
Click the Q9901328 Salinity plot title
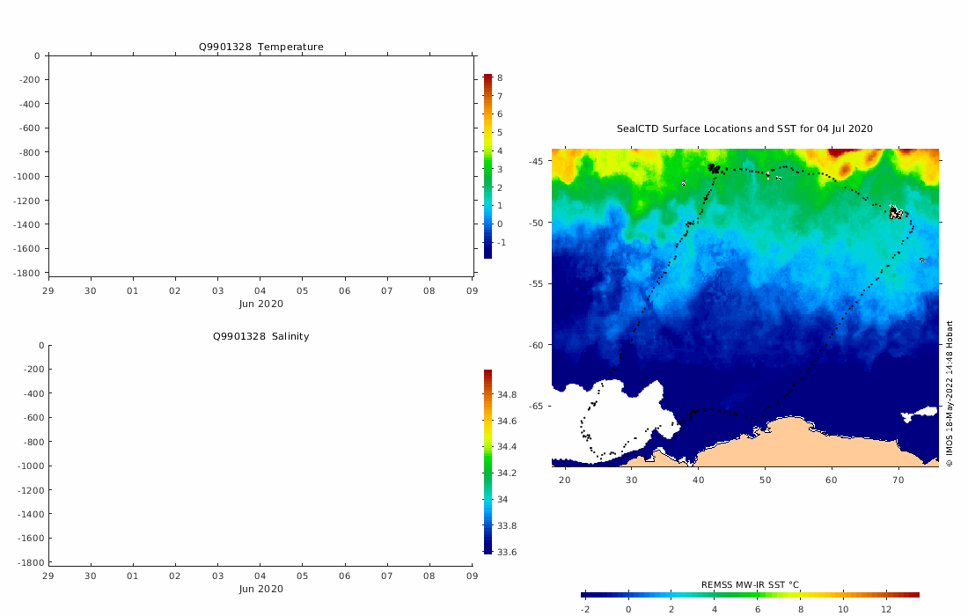pos(260,336)
